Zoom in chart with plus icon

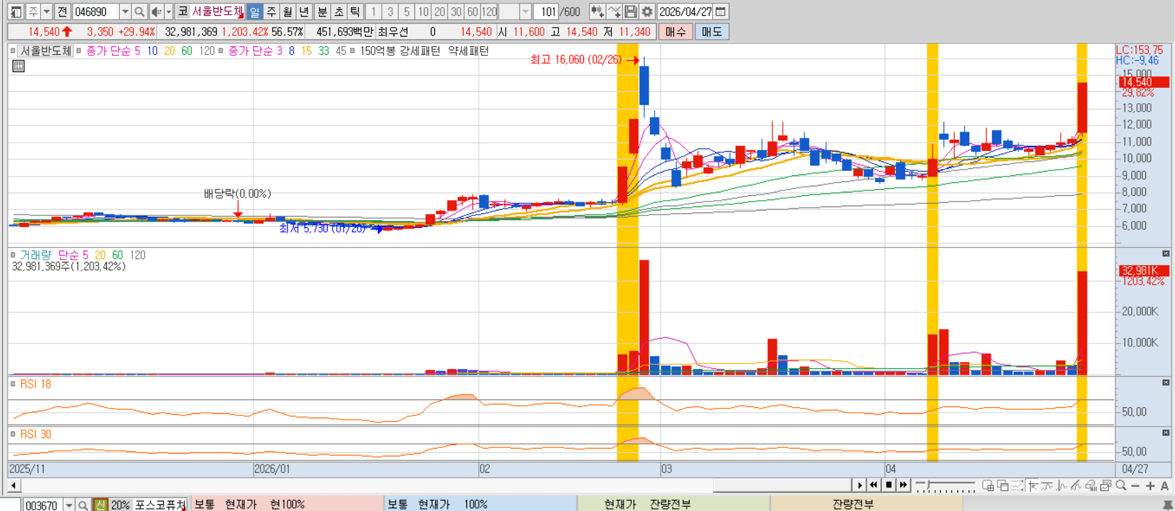click(1150, 485)
